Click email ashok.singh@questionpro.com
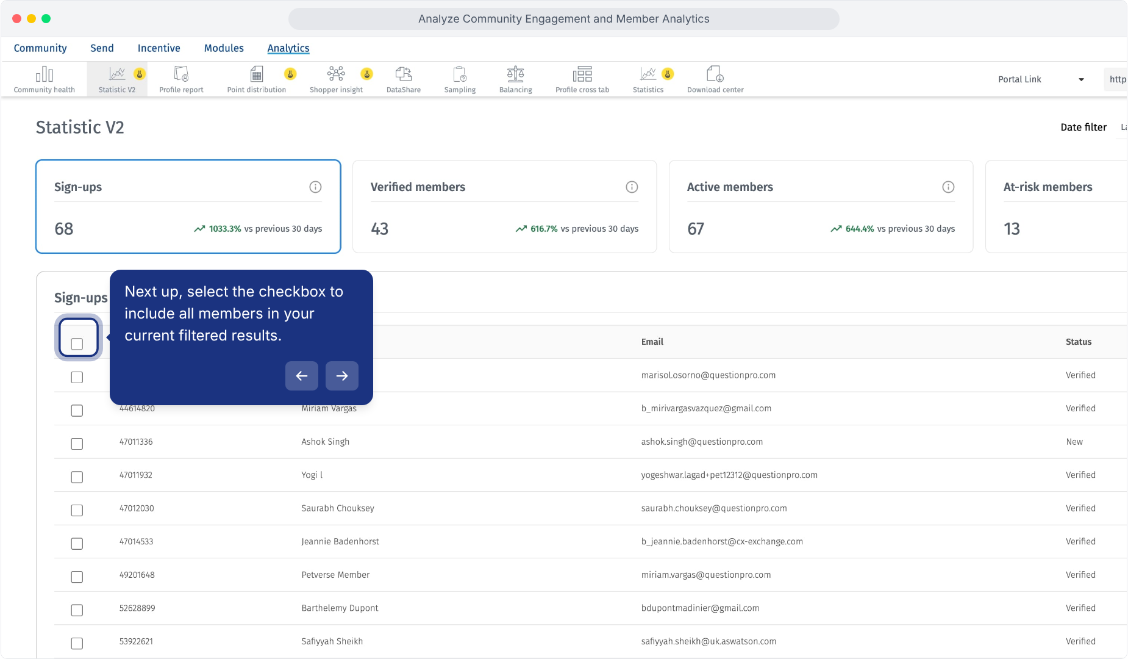Image resolution: width=1128 pixels, height=659 pixels. [702, 442]
